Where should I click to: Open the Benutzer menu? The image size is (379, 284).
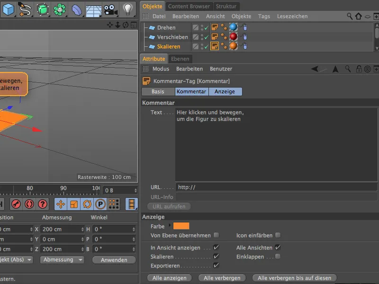click(x=221, y=69)
